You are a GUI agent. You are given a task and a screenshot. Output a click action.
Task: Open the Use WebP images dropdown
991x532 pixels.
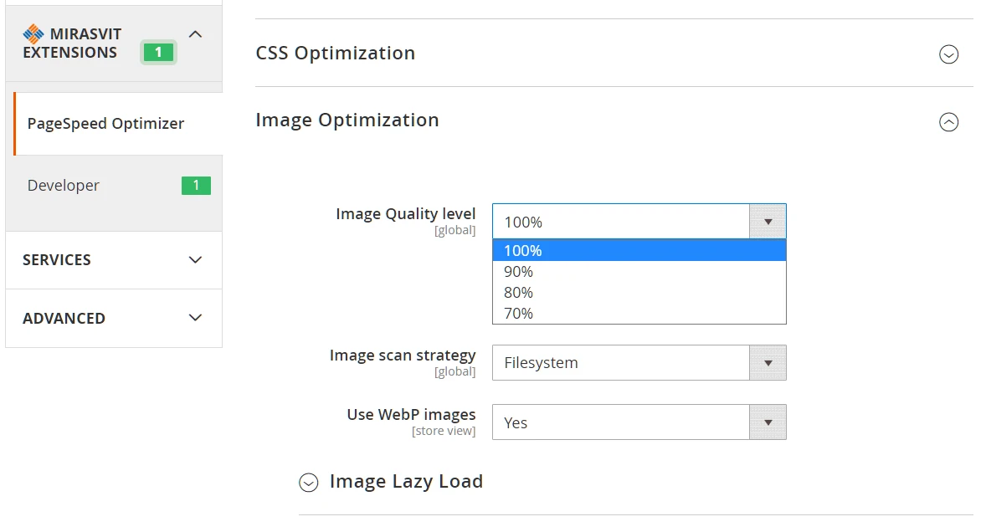point(639,422)
